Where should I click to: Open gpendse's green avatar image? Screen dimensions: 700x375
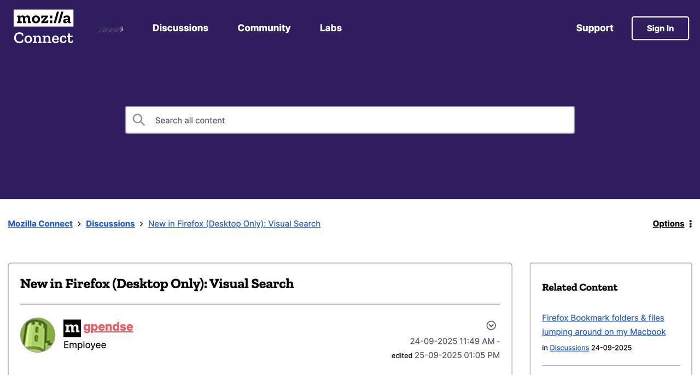pos(38,335)
